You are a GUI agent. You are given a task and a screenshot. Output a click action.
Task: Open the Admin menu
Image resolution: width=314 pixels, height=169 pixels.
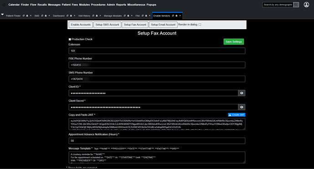click(111, 5)
